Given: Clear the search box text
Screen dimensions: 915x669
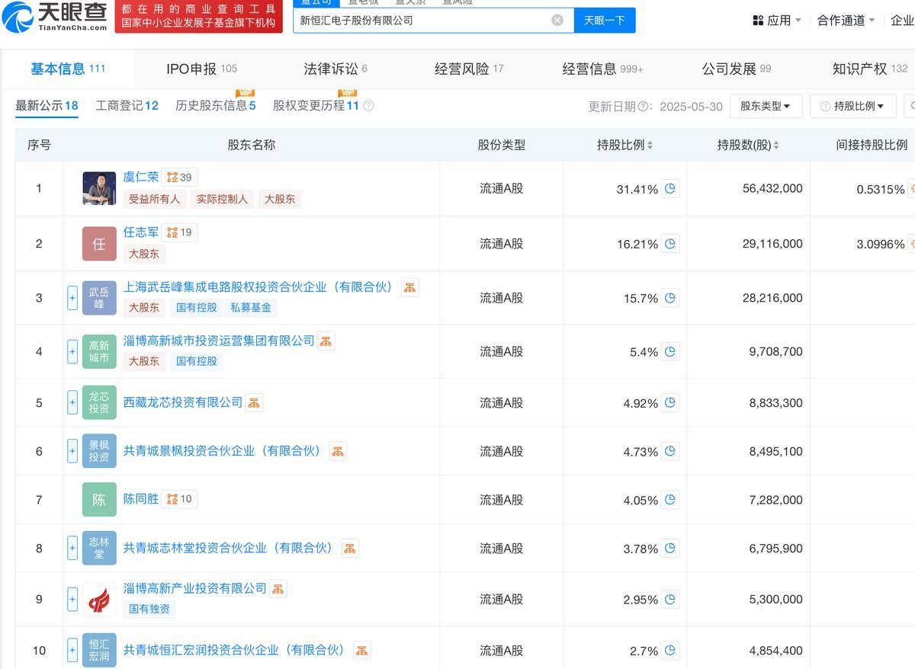Looking at the screenshot, I should [x=557, y=21].
